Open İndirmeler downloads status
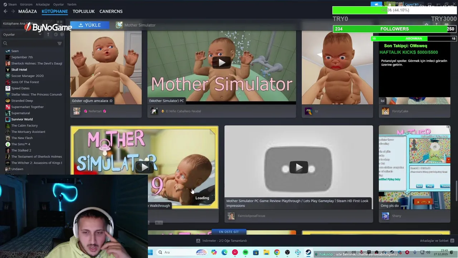The image size is (458, 258). pyautogui.click(x=221, y=241)
